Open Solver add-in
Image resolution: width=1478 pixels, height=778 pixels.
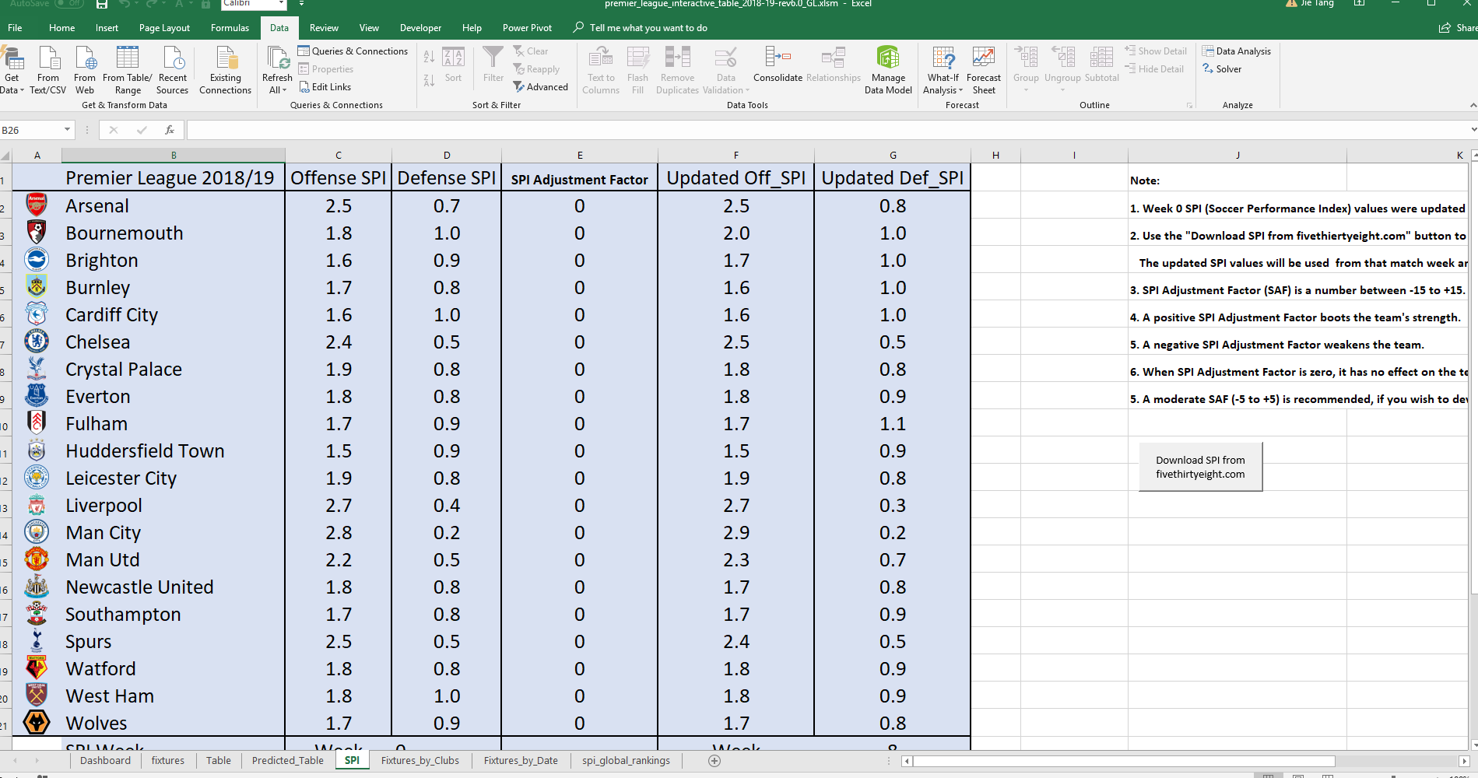coord(1228,69)
